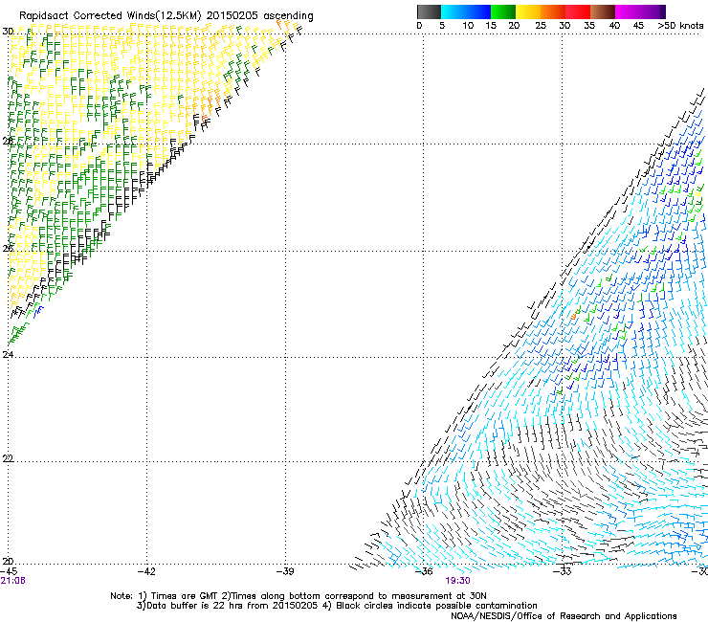Click the brown 35-40 knots legend swatch
This screenshot has height=622, width=708.
(x=603, y=11)
